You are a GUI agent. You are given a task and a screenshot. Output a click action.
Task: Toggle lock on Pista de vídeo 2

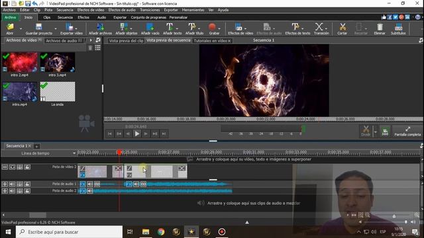(27, 167)
